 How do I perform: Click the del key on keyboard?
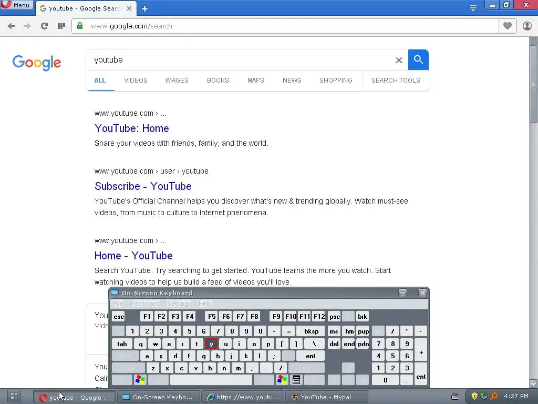tap(334, 344)
